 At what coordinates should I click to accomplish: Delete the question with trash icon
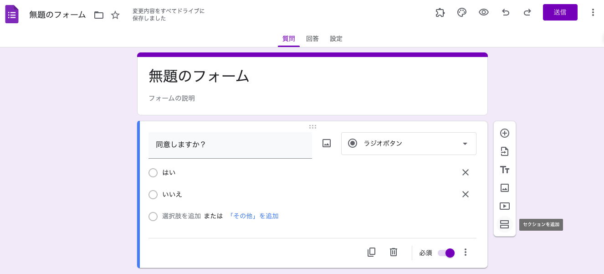tap(394, 252)
